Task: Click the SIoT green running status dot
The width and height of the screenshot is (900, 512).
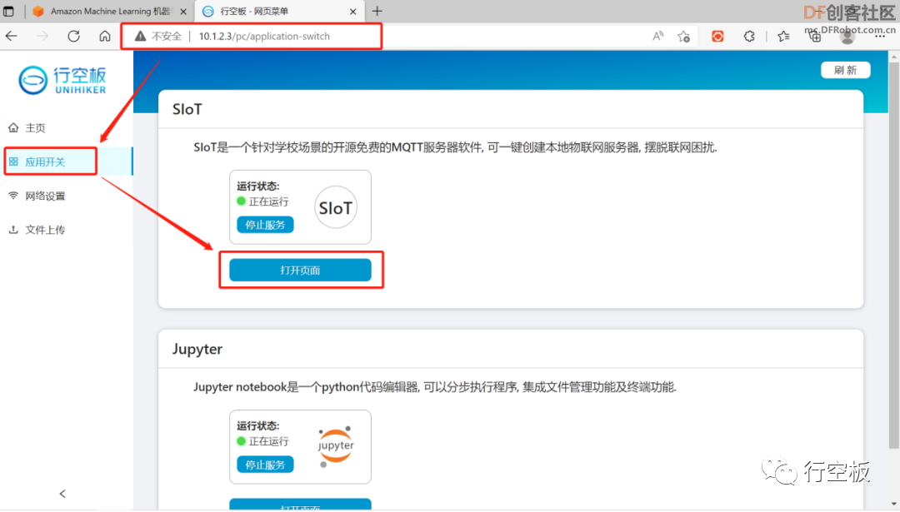Action: coord(241,201)
